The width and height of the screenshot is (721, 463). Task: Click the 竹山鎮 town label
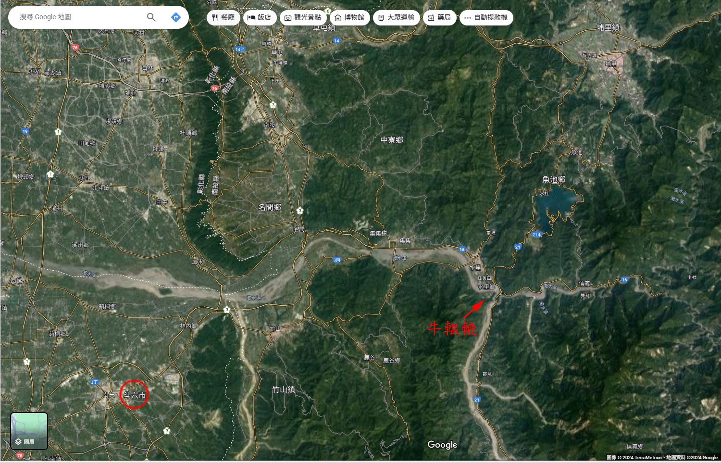click(x=284, y=389)
